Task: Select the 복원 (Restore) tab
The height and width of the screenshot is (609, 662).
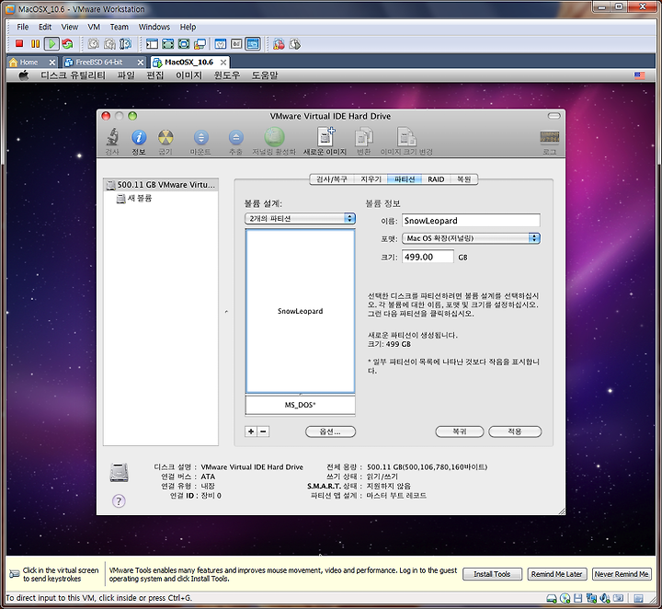Action: click(x=464, y=179)
